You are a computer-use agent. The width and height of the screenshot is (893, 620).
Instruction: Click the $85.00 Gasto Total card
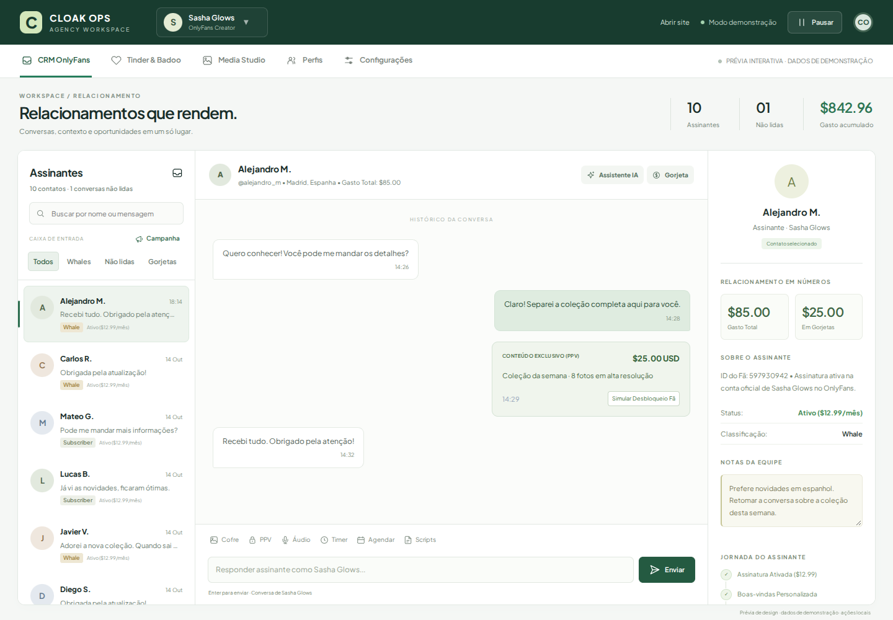755,317
